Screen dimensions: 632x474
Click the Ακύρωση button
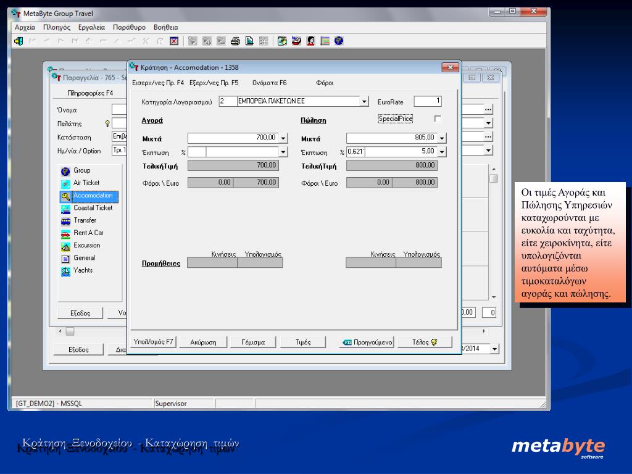tap(203, 342)
